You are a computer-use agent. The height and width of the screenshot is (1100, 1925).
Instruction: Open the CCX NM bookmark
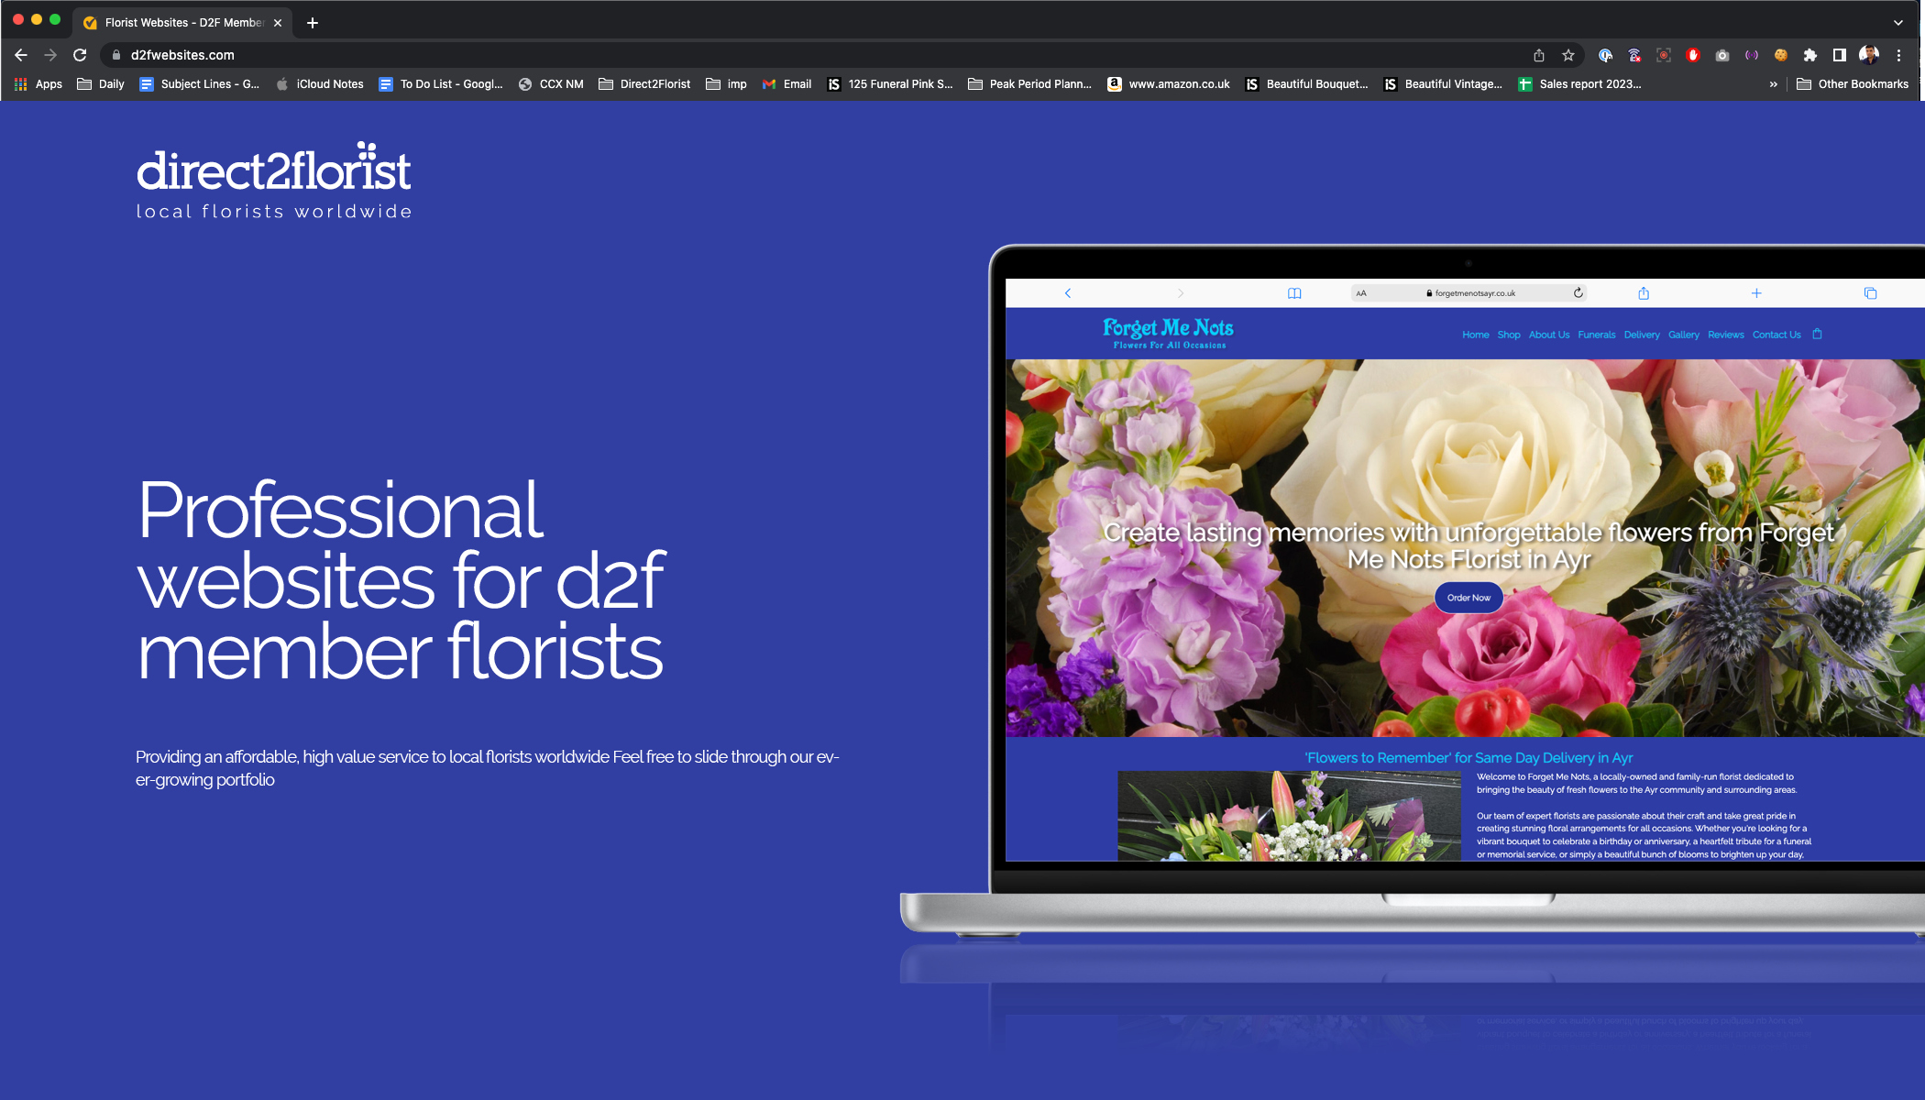point(551,83)
